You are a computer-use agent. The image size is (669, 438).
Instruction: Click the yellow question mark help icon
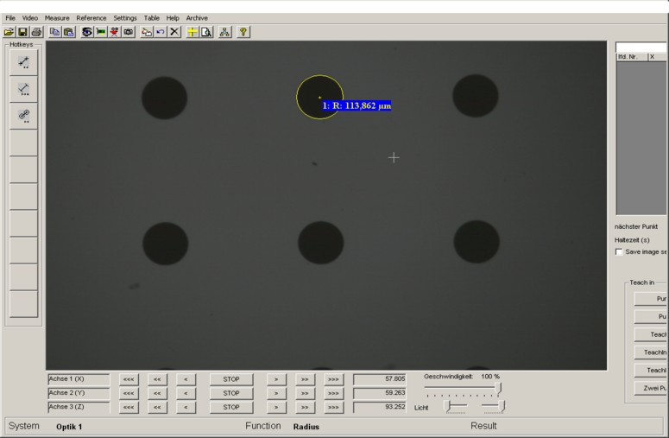tap(243, 32)
